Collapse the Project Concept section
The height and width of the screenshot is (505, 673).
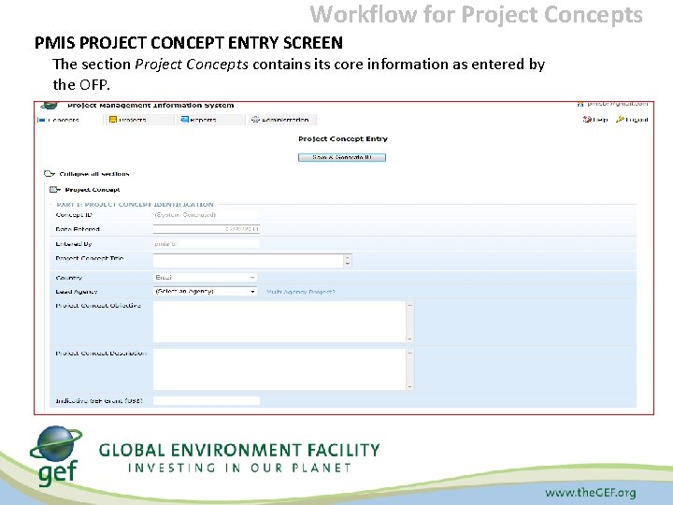coord(84,189)
